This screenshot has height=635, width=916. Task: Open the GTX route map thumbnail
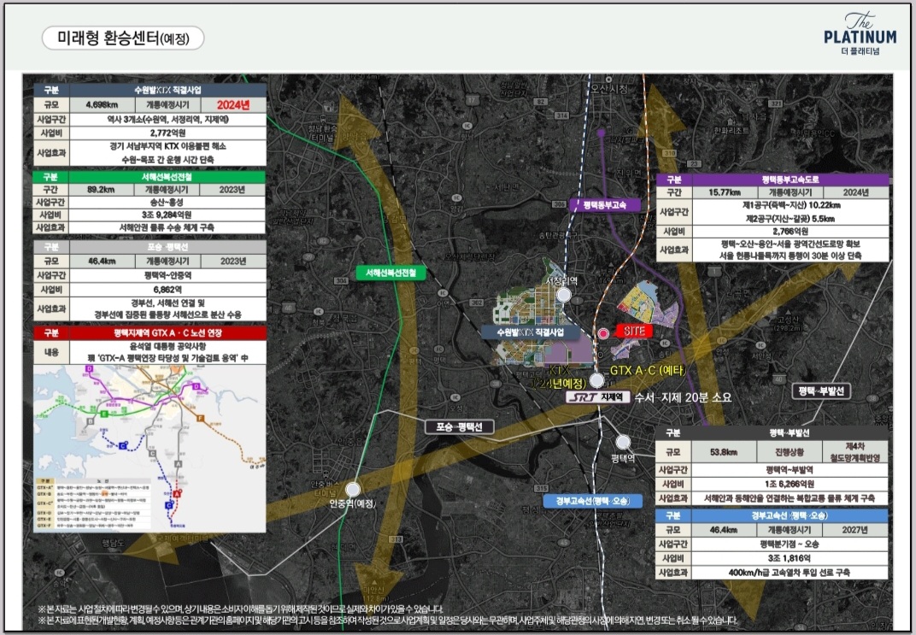(x=150, y=448)
